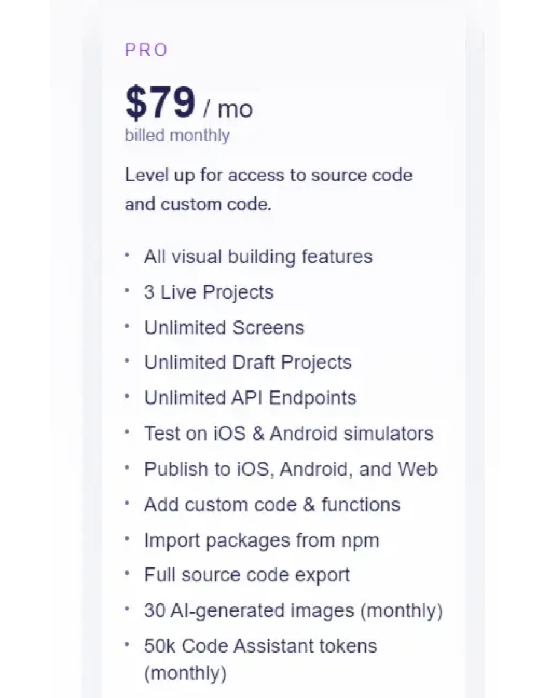Click "Publish to iOS, Android, and Web"
550x698 pixels.
[x=290, y=470]
